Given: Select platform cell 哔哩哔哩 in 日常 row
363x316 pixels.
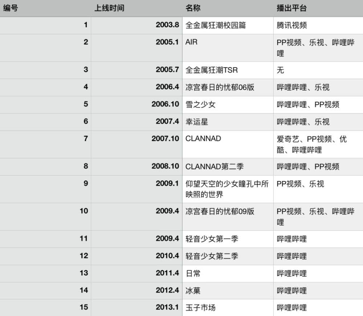Looking at the screenshot, I should click(318, 274).
